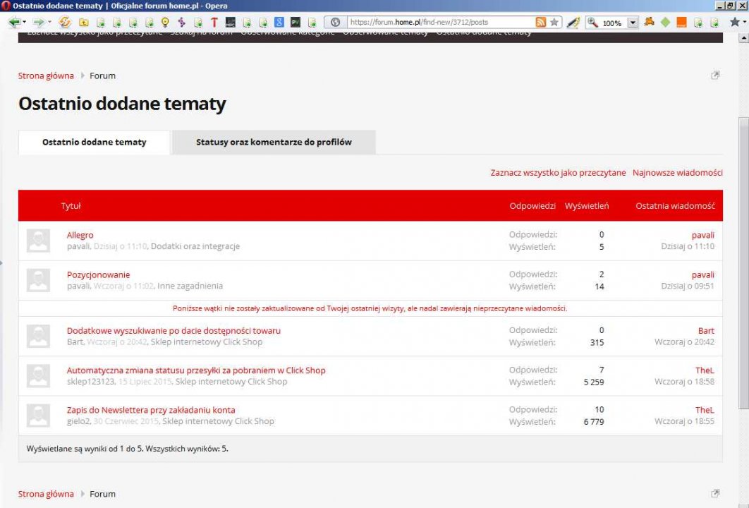Click the globe site-info badge beside the address
Screen dimensions: 749x508
(335, 22)
